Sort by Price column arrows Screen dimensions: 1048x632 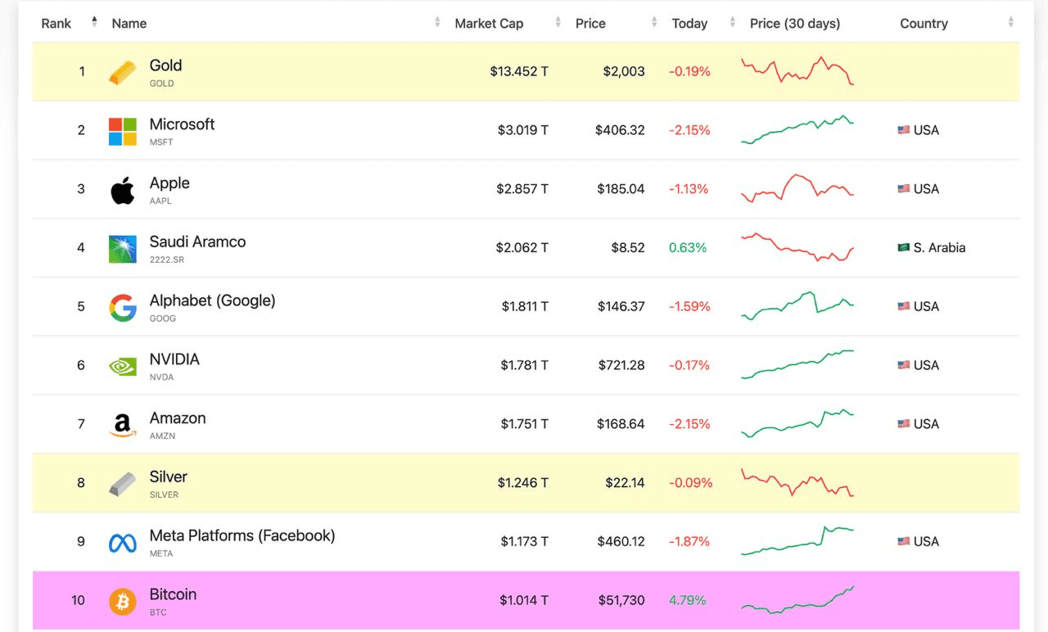pyautogui.click(x=654, y=23)
